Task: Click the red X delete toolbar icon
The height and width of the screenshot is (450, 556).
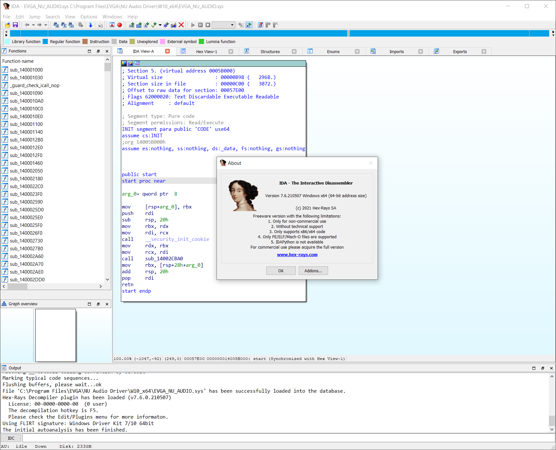Action: coord(181,25)
